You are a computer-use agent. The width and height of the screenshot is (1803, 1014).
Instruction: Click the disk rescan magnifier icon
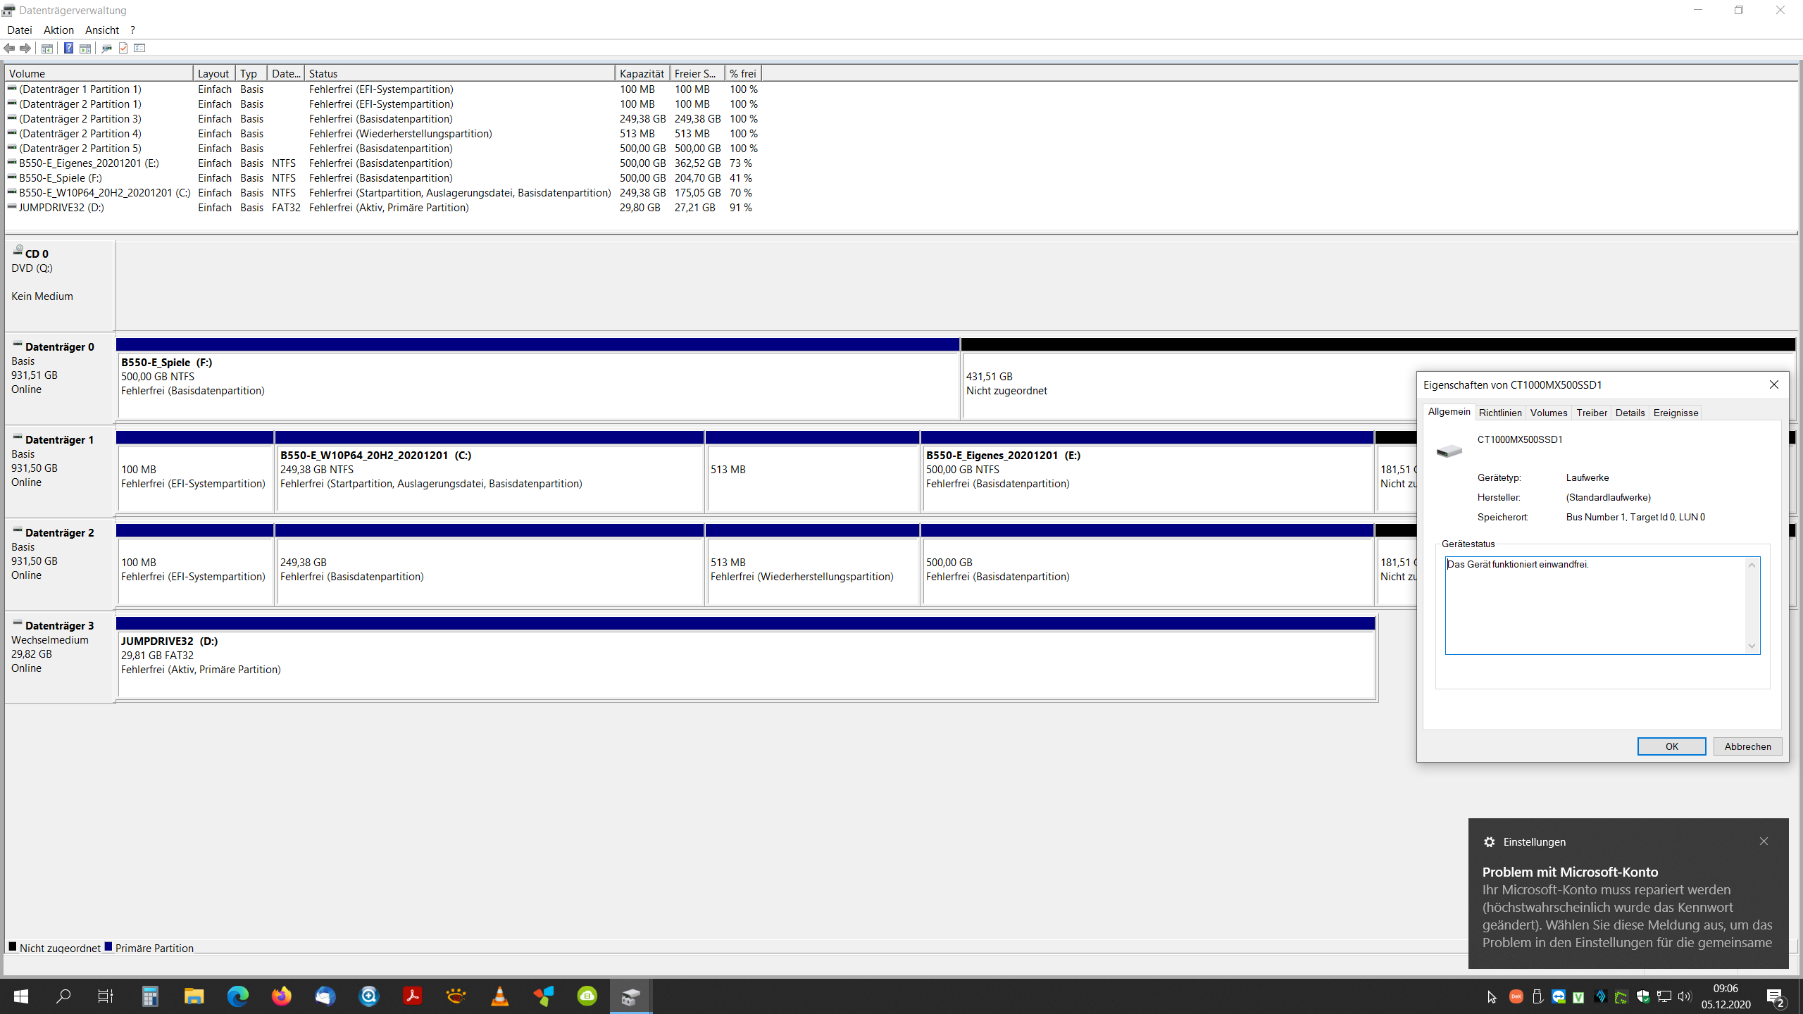[x=106, y=48]
